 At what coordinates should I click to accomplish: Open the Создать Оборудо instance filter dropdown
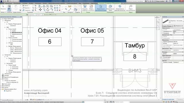pyautogui.click(x=168, y=26)
